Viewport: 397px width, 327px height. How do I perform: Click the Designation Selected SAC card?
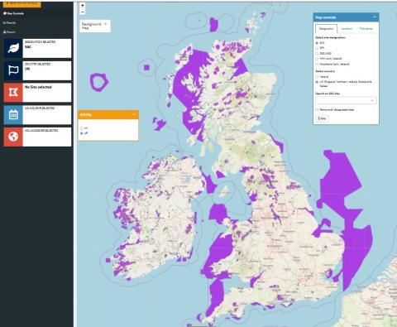[x=37, y=48]
